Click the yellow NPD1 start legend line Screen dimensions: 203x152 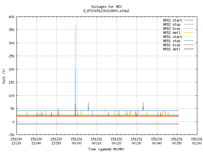point(189,37)
